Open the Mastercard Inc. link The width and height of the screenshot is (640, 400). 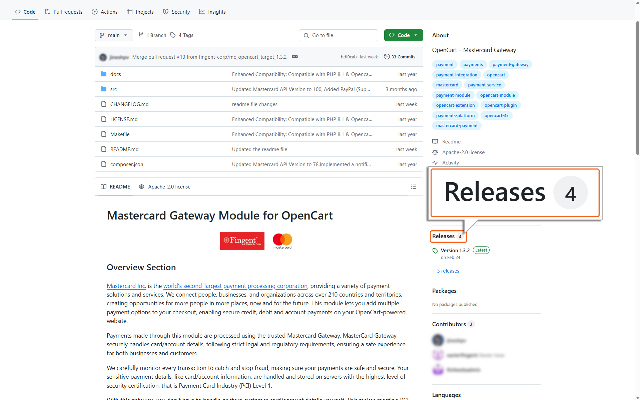[x=126, y=286]
